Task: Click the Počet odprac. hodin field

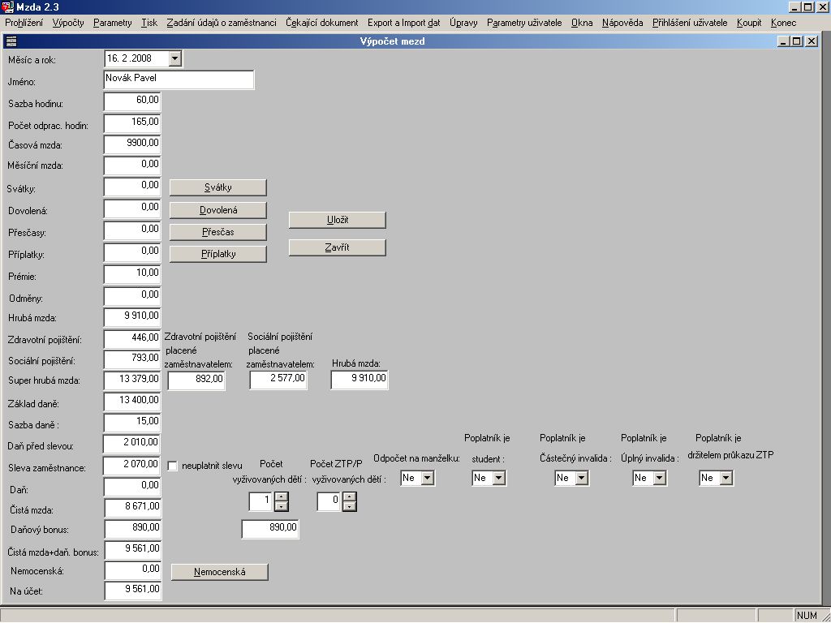Action: click(x=132, y=123)
